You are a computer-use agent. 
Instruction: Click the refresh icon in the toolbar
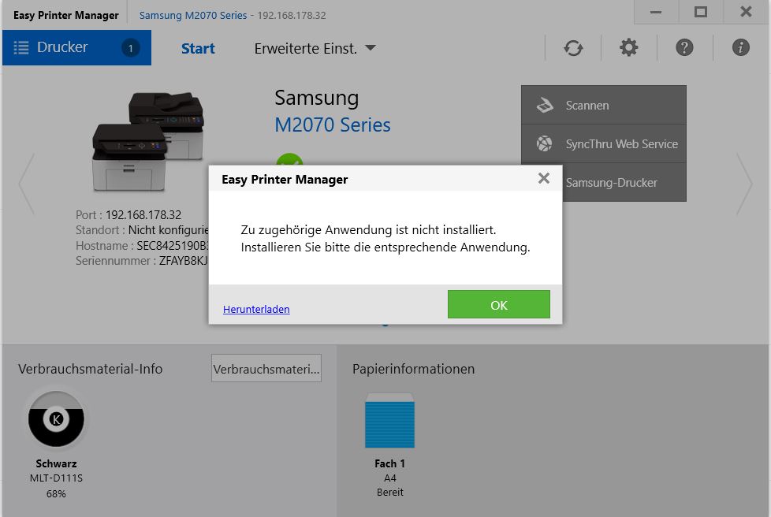click(573, 47)
